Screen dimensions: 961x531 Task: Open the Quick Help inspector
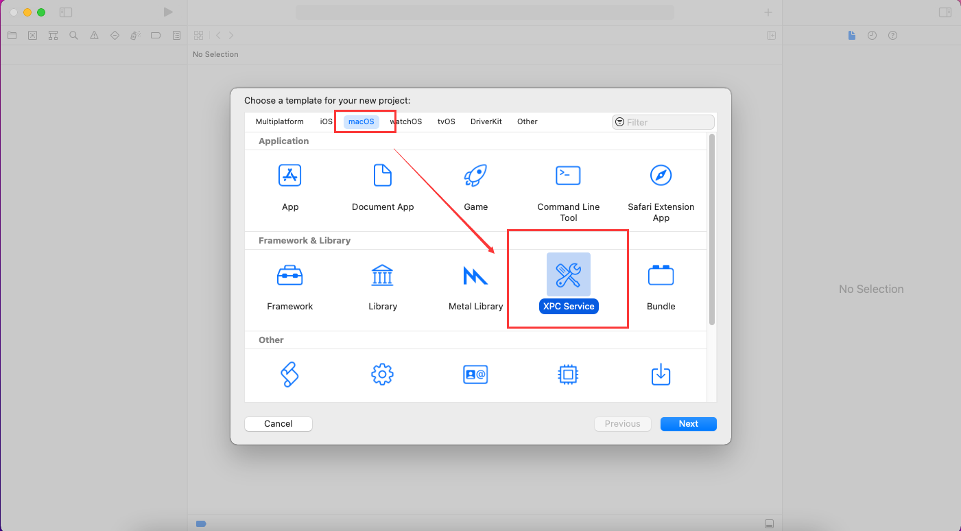892,36
